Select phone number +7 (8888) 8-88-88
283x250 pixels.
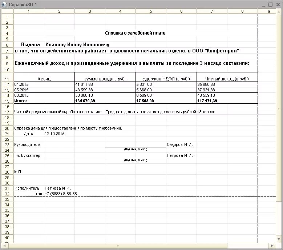click(61, 194)
